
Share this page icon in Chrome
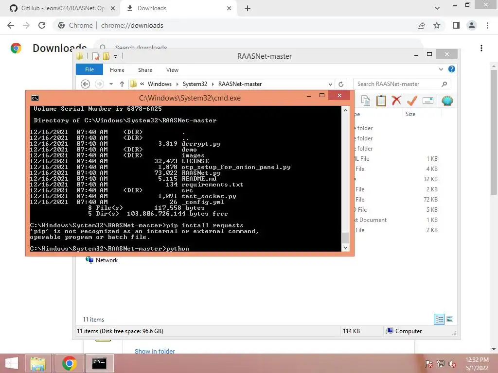pyautogui.click(x=421, y=25)
